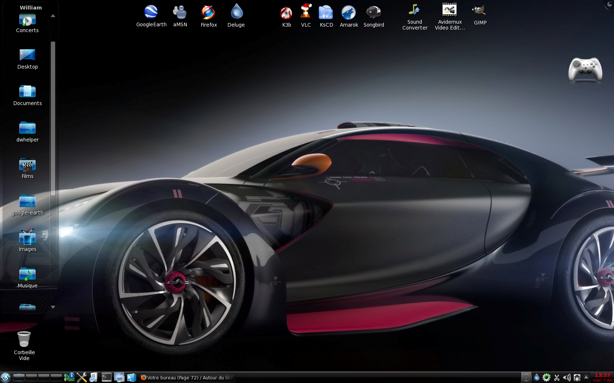Open the KDE Kickoff application menu
This screenshot has width=614, height=383.
5,378
